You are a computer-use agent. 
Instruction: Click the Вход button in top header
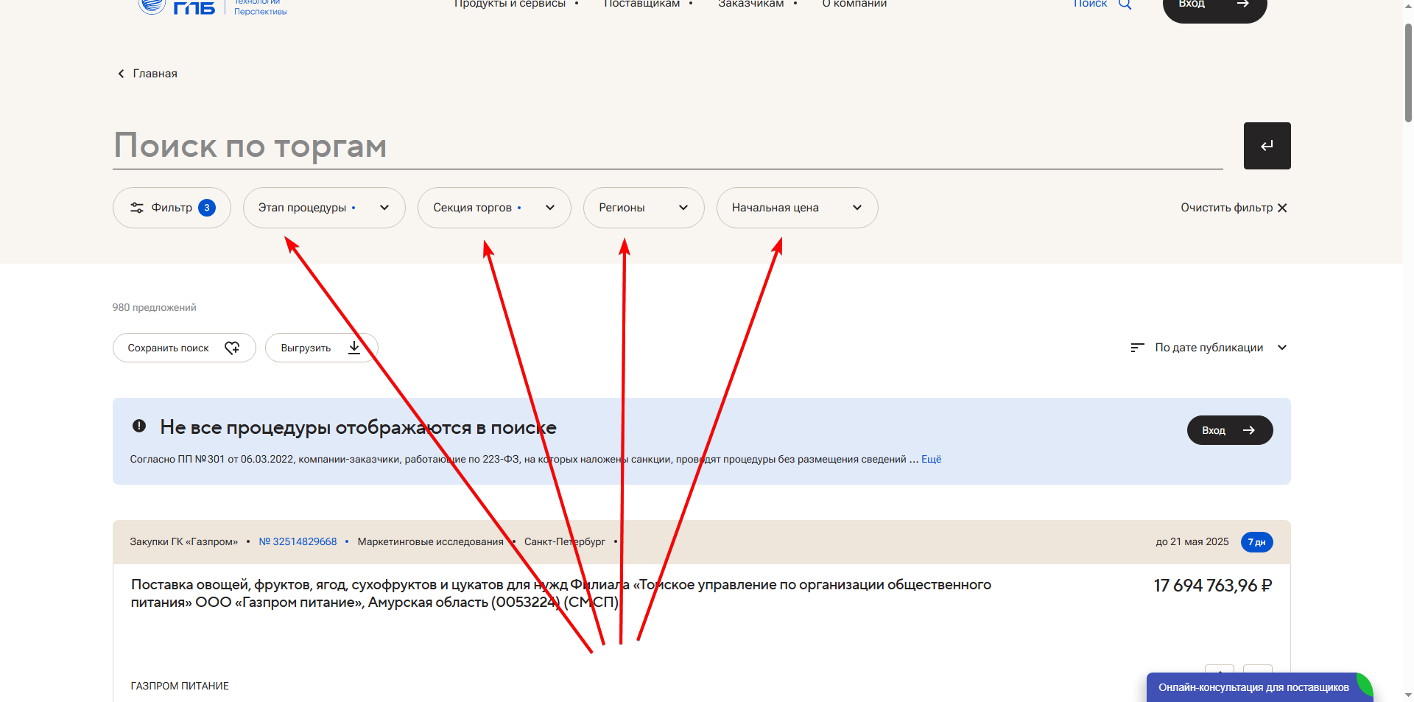coord(1214,7)
